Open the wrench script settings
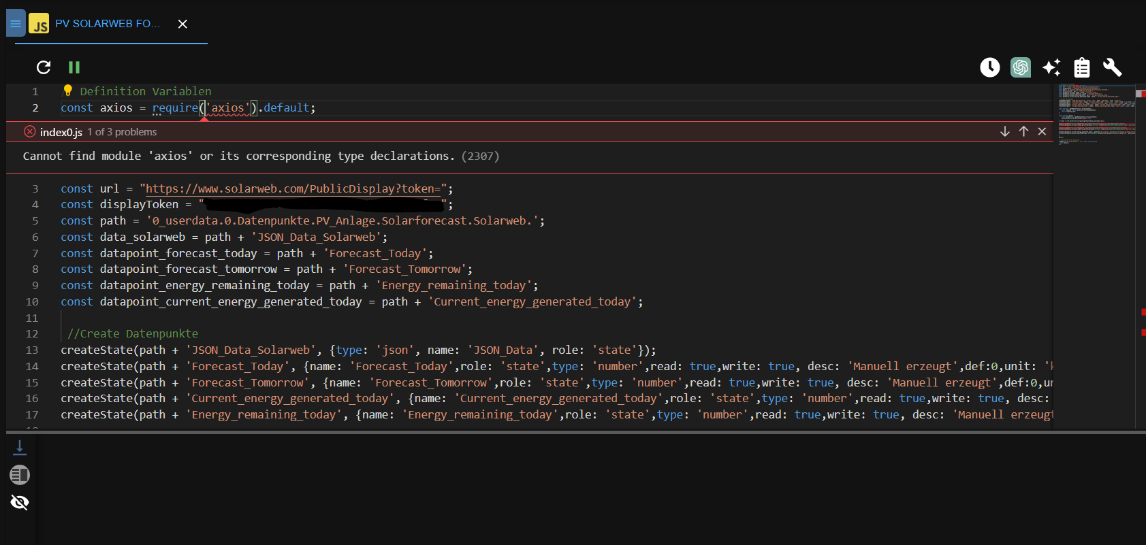1146x545 pixels. [x=1113, y=67]
